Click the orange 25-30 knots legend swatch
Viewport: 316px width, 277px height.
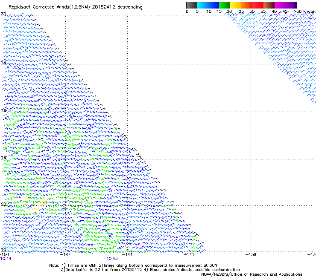[247, 5]
